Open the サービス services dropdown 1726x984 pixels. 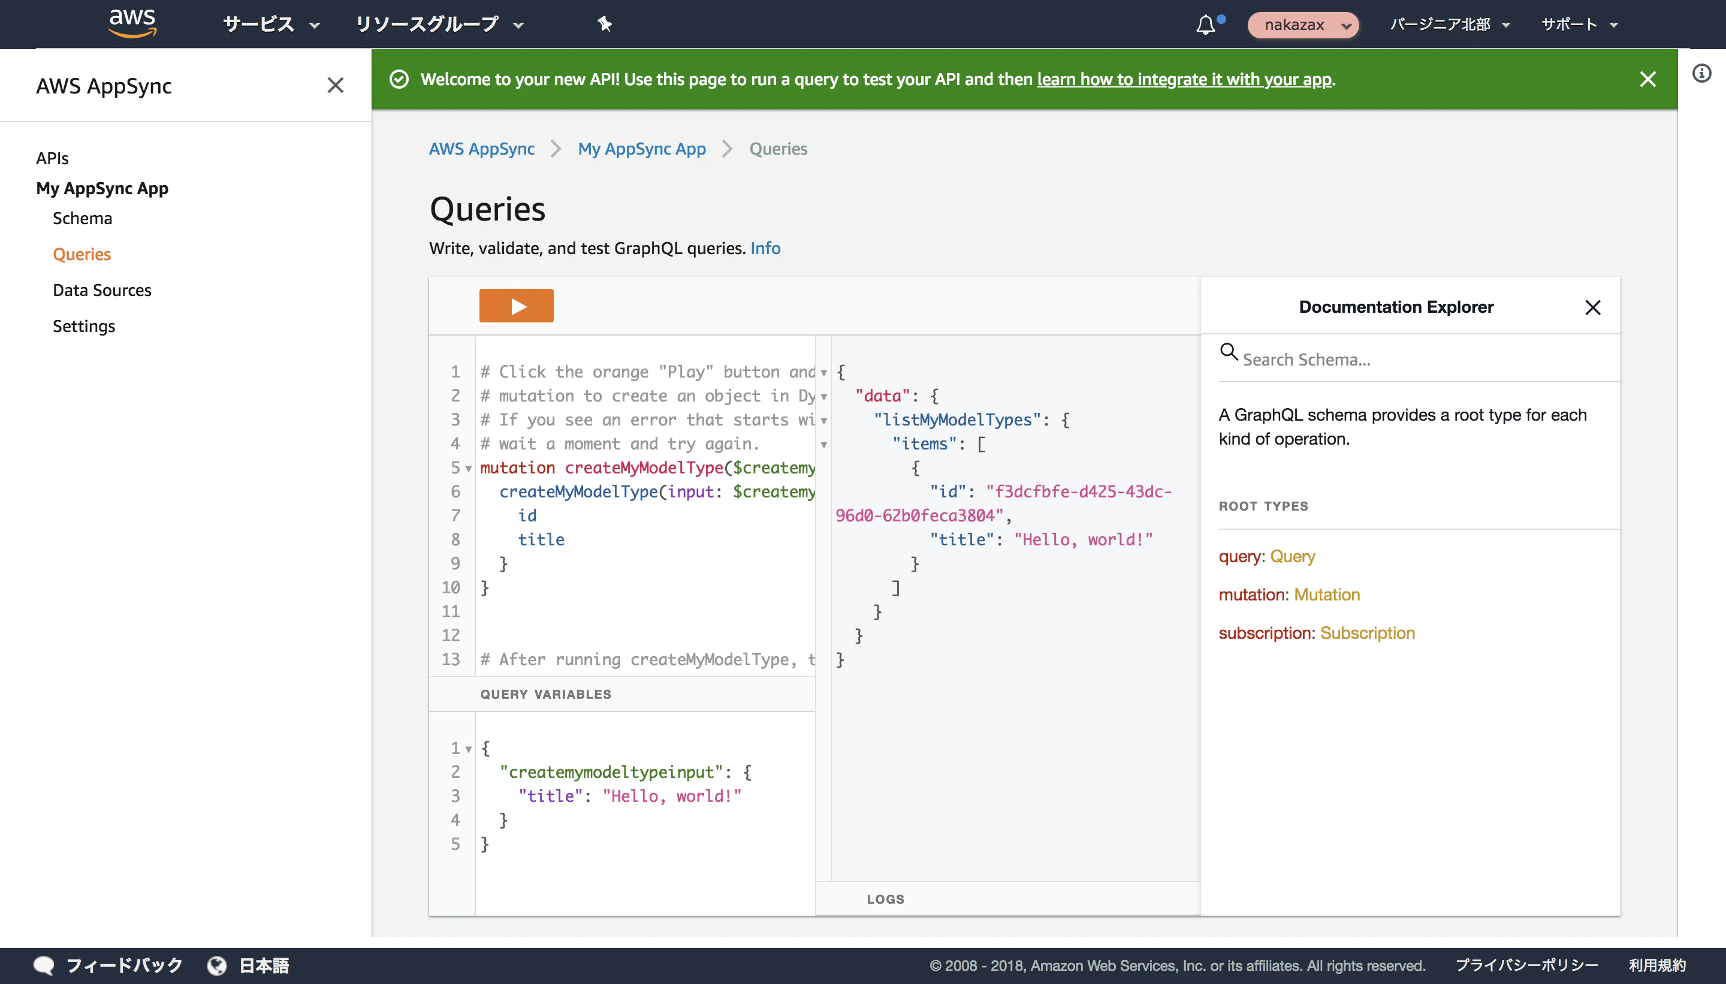271,25
